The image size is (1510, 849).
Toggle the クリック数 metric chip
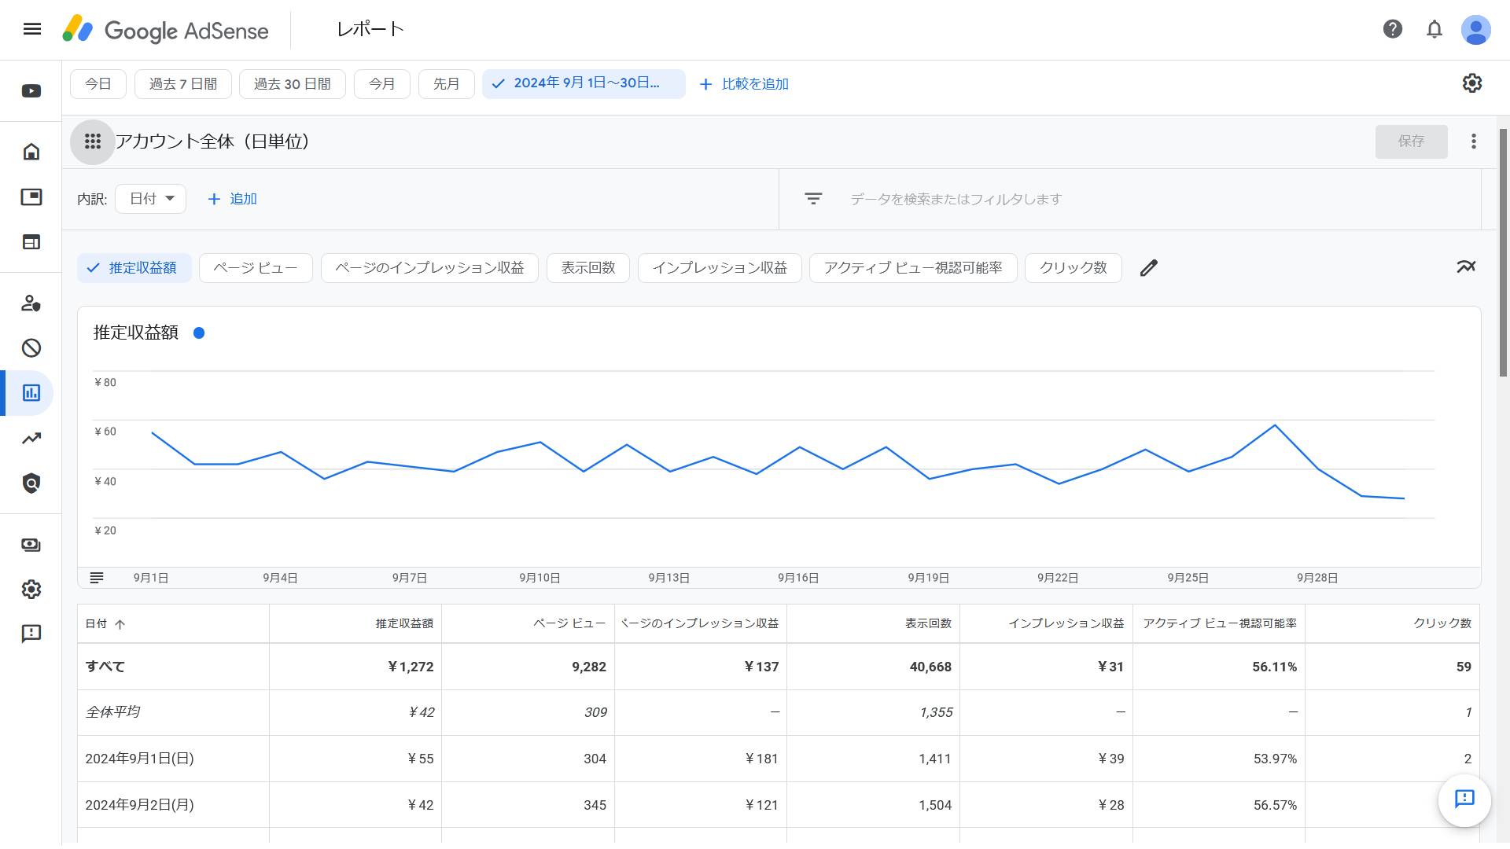pyautogui.click(x=1074, y=268)
